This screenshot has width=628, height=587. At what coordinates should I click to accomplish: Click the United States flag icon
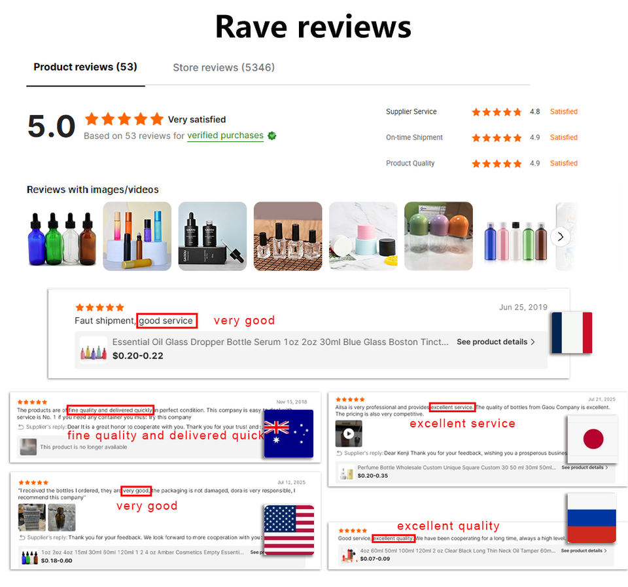click(288, 529)
